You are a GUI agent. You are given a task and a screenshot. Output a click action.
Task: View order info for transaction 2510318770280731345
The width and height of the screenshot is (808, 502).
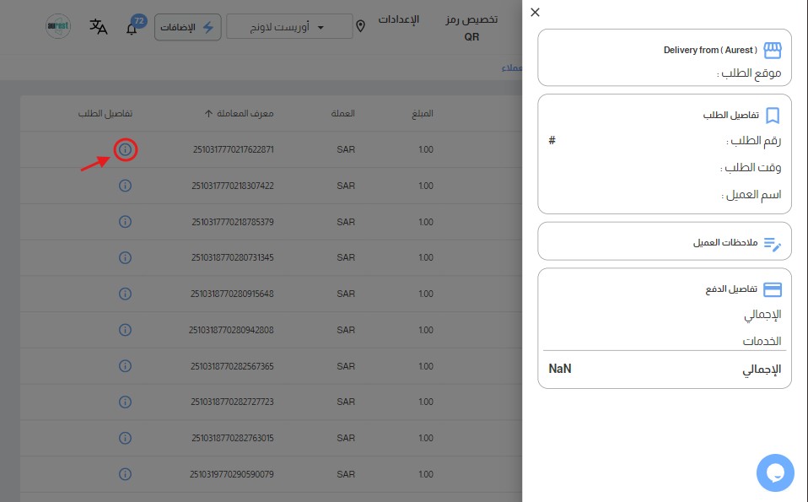pyautogui.click(x=125, y=258)
